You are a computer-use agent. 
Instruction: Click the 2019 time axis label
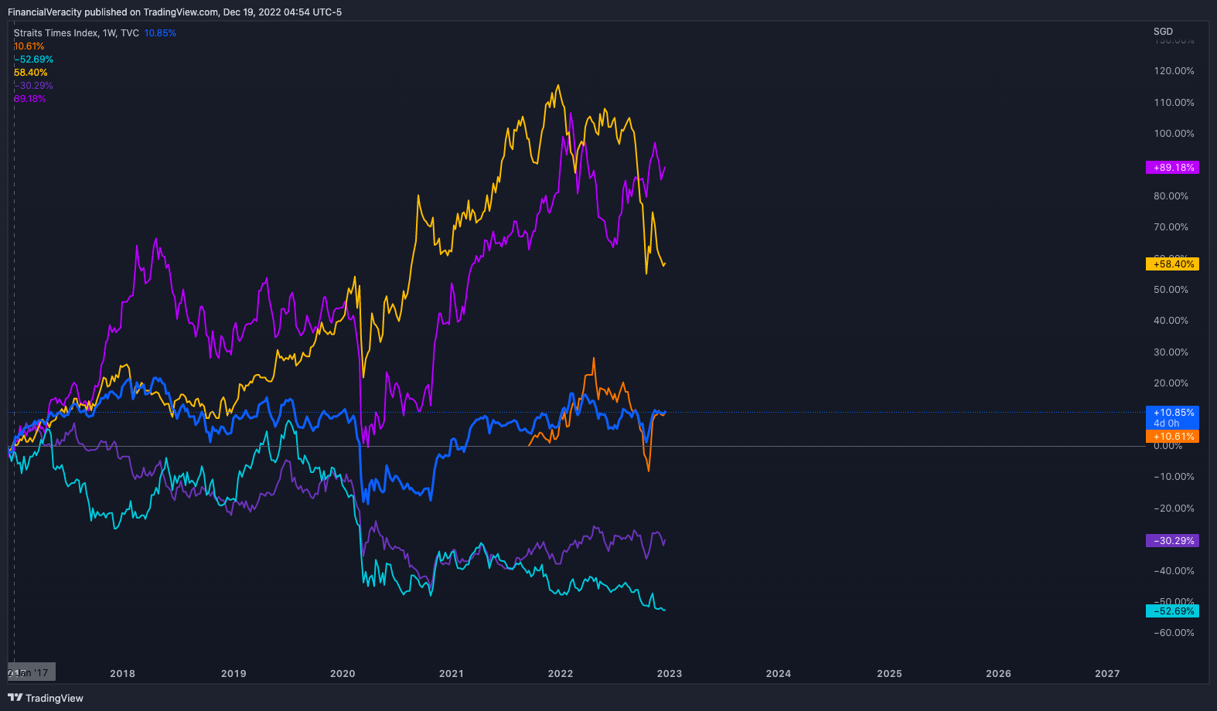point(234,674)
